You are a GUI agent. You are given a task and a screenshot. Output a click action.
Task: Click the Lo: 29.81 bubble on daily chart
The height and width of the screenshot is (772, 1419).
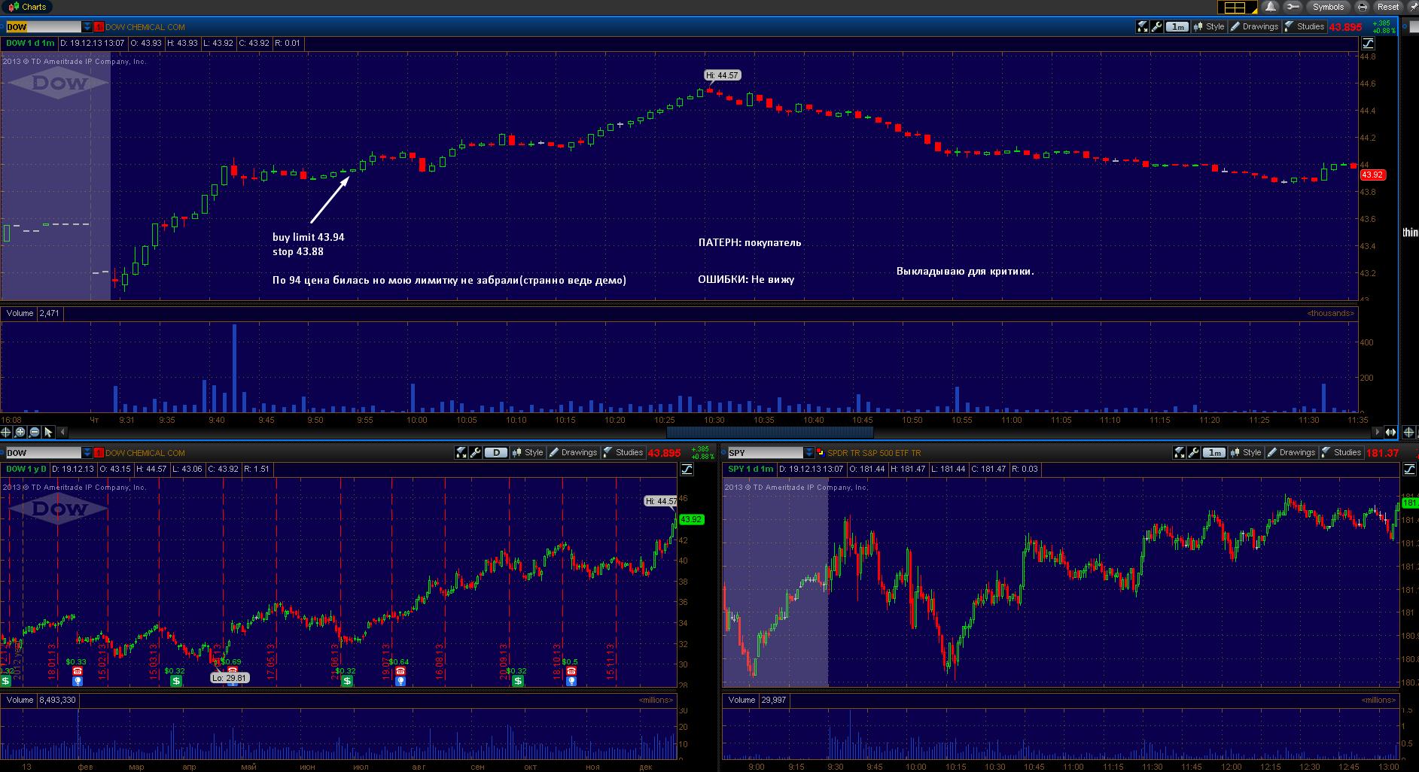click(x=229, y=678)
